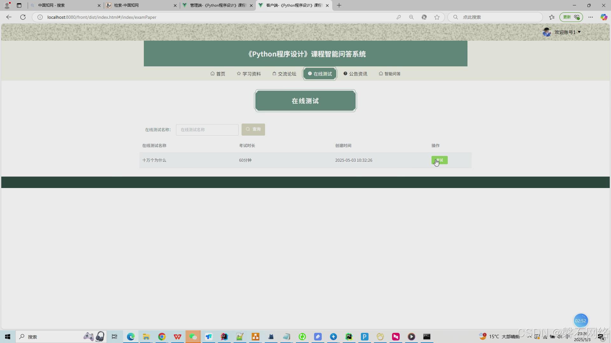Click the back arrow in browser
Viewport: 611px width, 343px height.
[9, 17]
